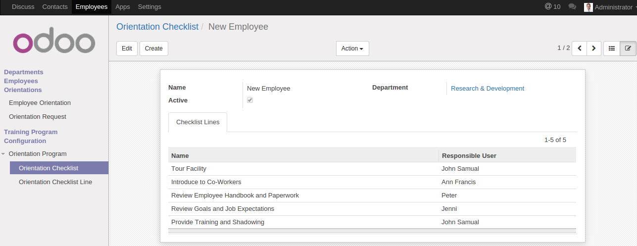Collapse the Orientation Program tree
The height and width of the screenshot is (246, 637).
(x=4, y=154)
